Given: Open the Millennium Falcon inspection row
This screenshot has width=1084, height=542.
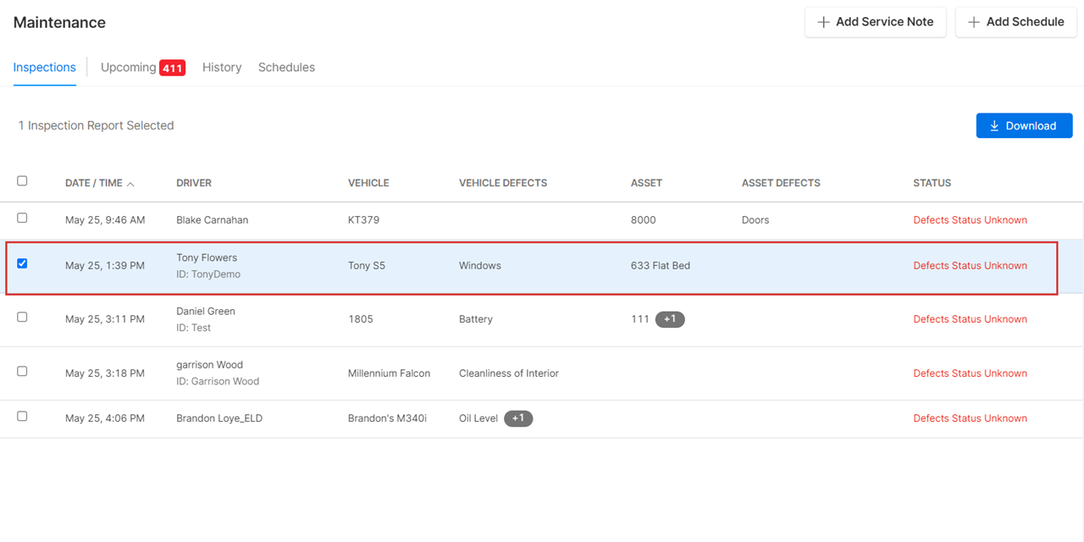Looking at the screenshot, I should coord(389,373).
